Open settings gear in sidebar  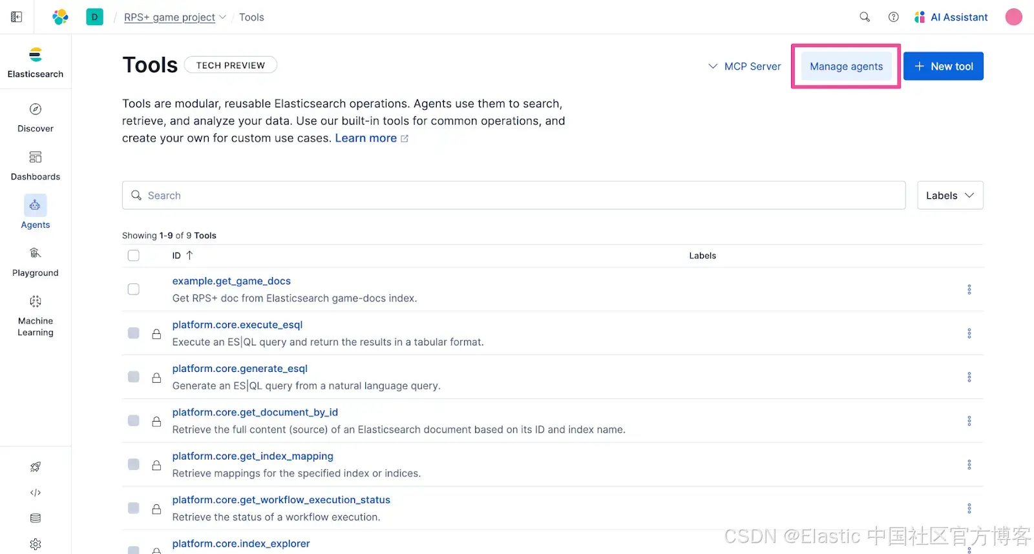(x=36, y=544)
